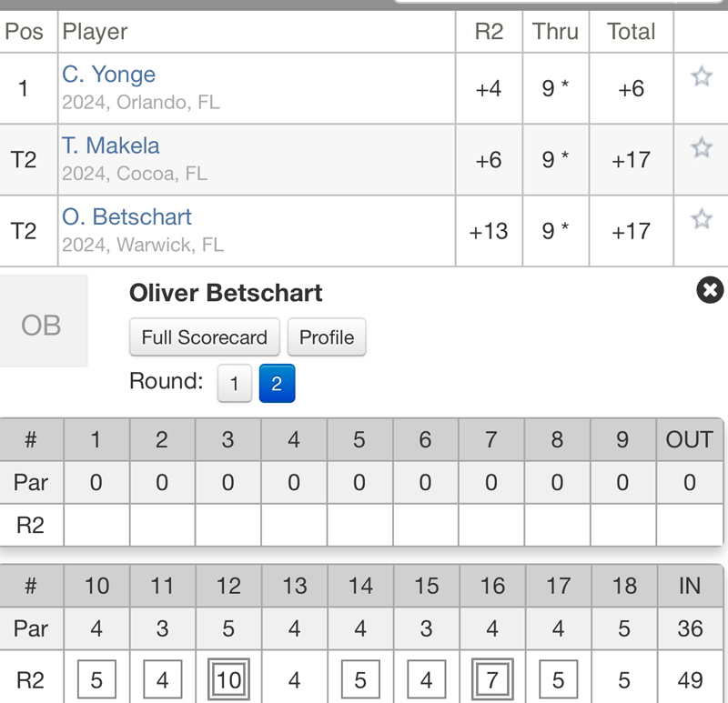This screenshot has height=703, width=728.
Task: Sort by the R2 column header
Action: pos(489,32)
